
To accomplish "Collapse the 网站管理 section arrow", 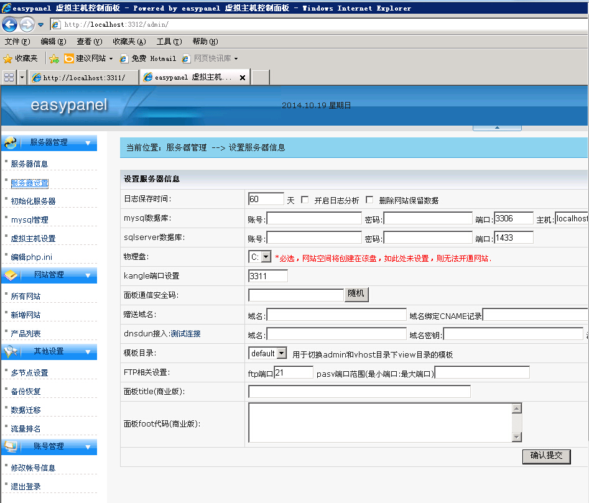I will (x=88, y=275).
